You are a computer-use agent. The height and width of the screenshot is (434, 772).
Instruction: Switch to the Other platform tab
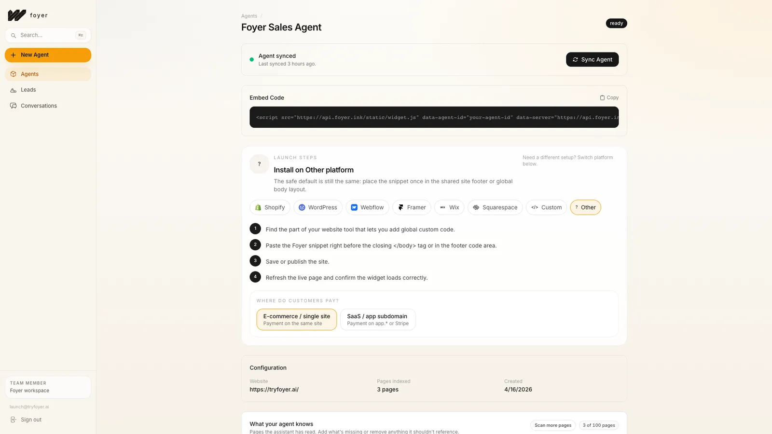coord(585,207)
